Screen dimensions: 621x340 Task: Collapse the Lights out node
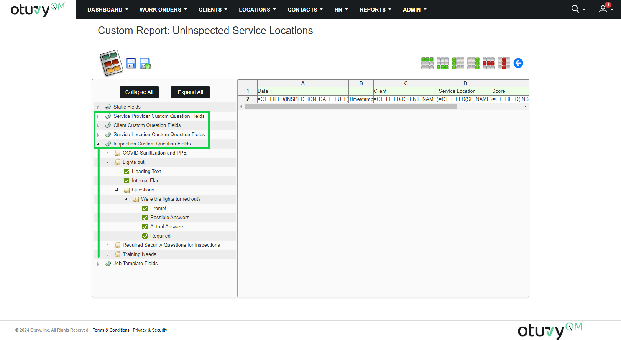107,162
